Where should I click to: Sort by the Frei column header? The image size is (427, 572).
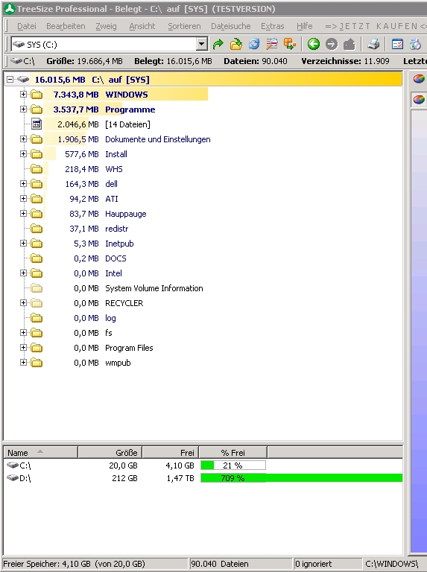171,452
